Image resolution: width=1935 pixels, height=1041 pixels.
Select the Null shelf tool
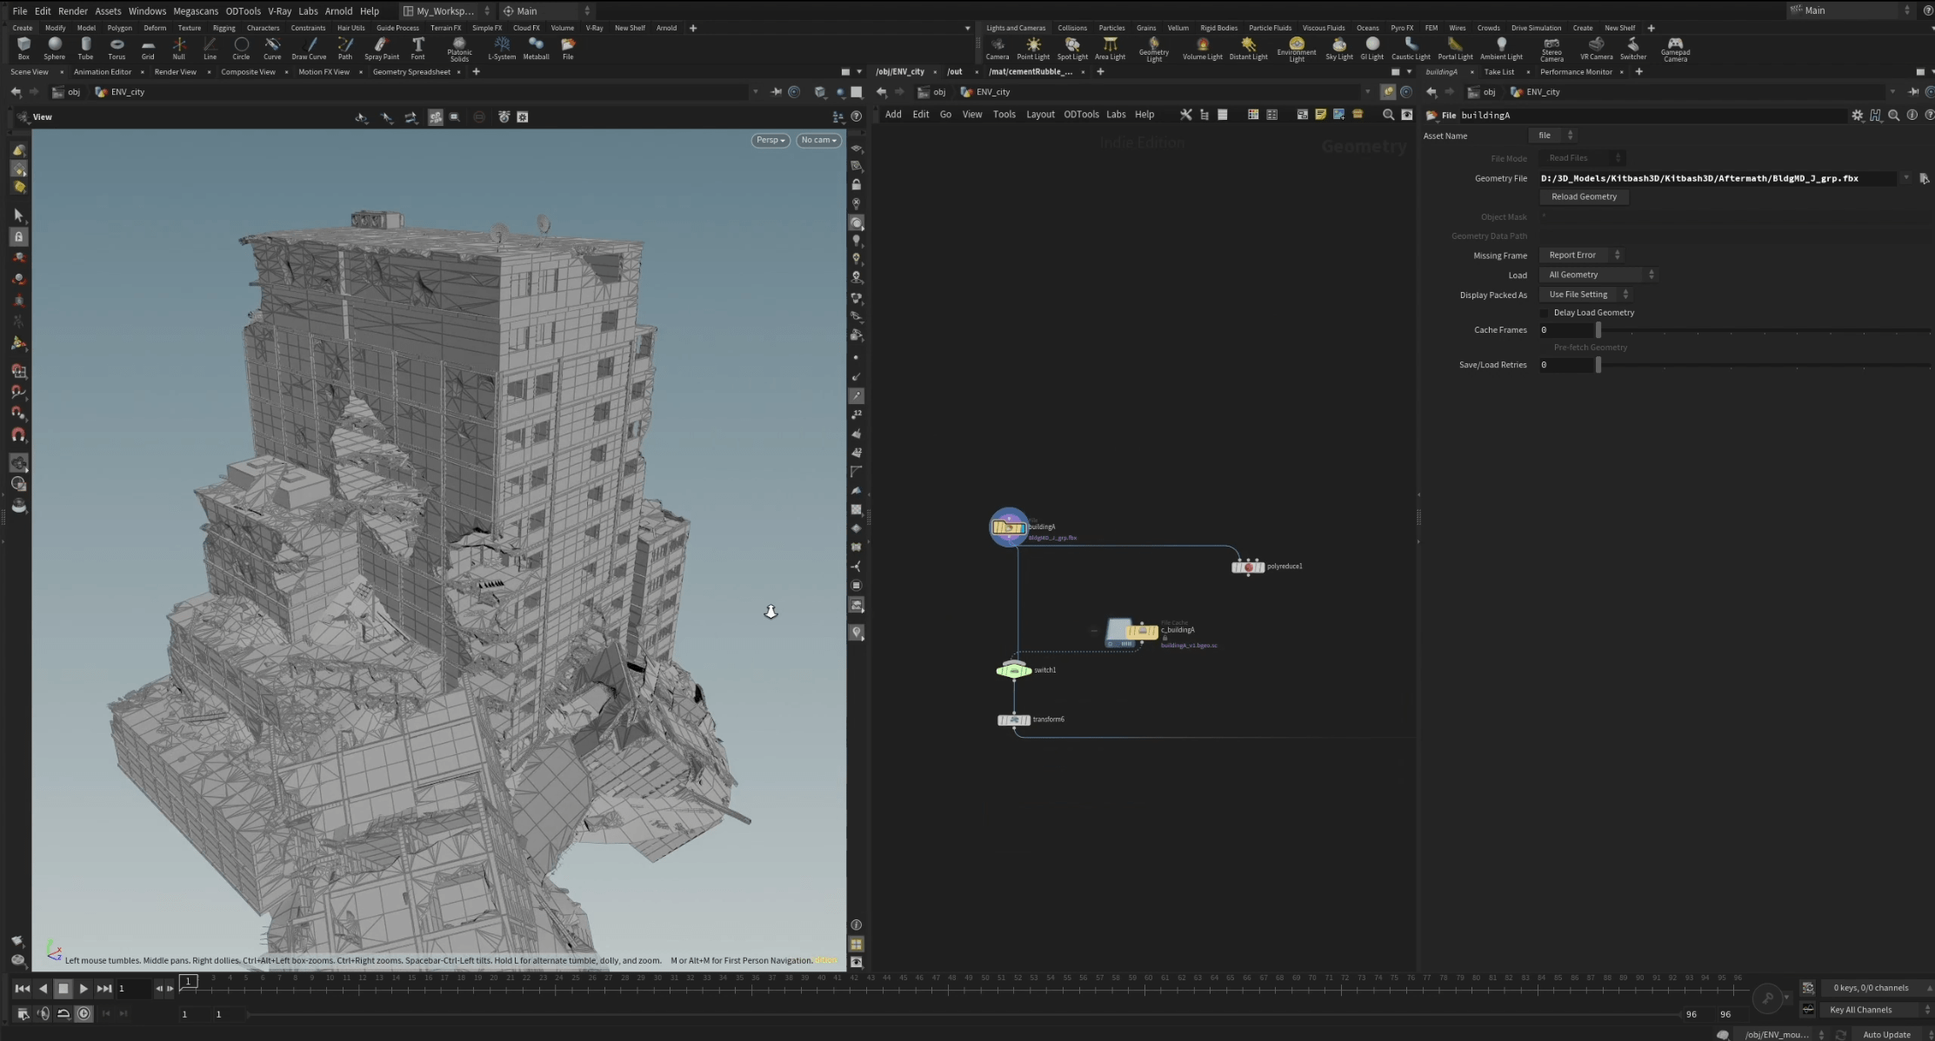(x=179, y=48)
